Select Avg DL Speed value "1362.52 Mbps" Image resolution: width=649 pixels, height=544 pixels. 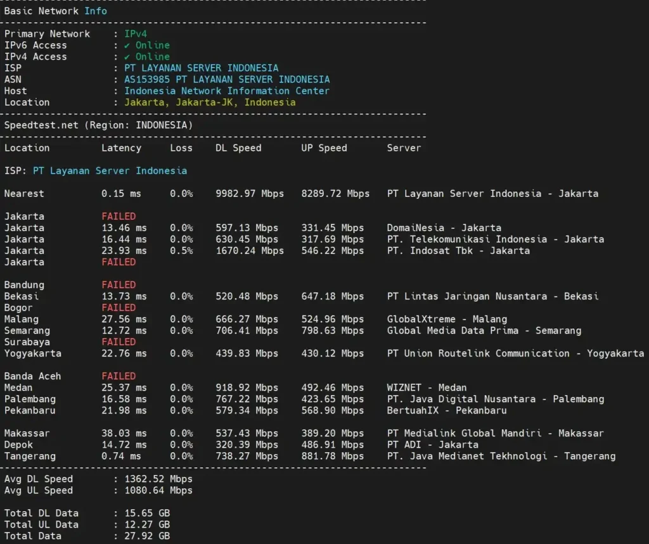click(158, 479)
